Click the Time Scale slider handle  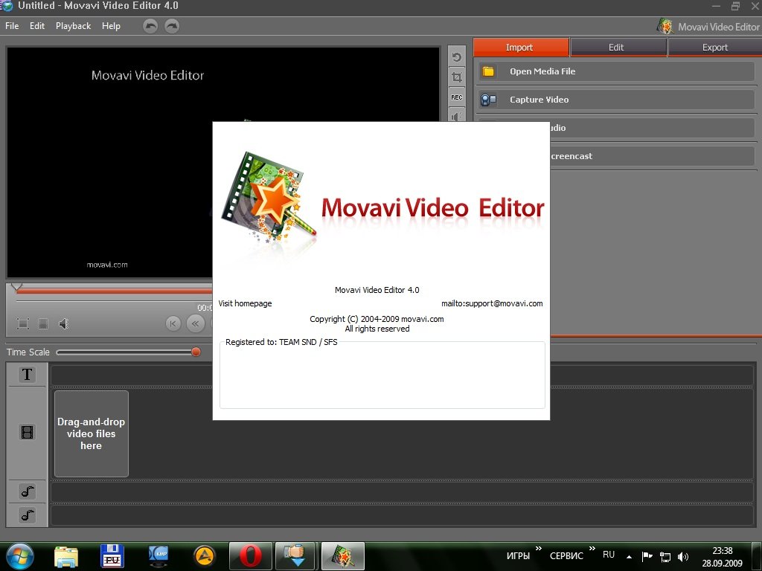(196, 352)
